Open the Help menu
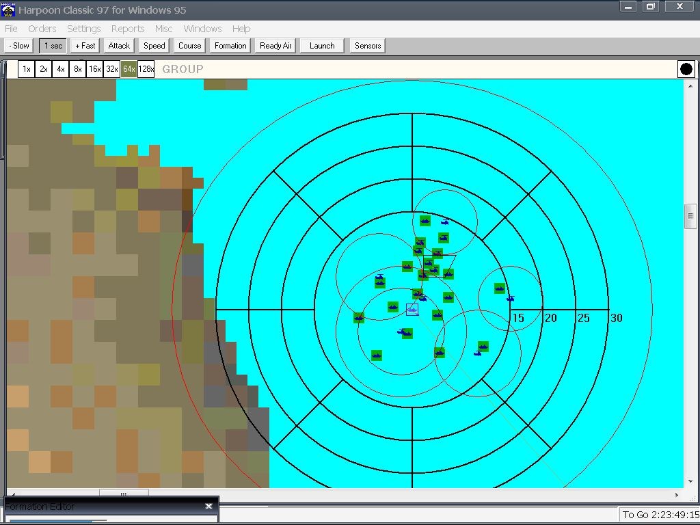 pyautogui.click(x=241, y=29)
